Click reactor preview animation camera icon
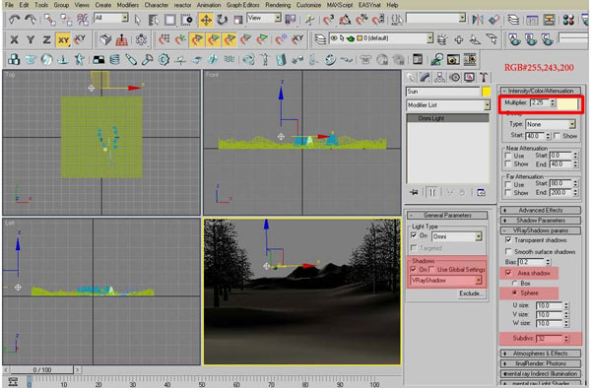591x388 pixels. (453, 59)
